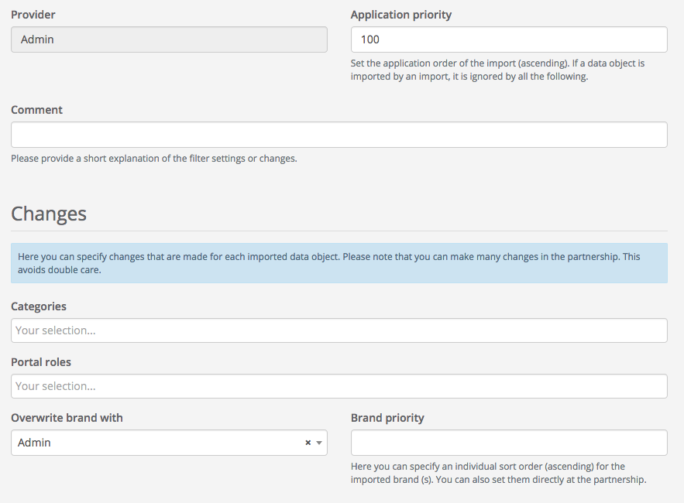Image resolution: width=684 pixels, height=503 pixels.
Task: Click the Changes section heading
Action: click(49, 214)
